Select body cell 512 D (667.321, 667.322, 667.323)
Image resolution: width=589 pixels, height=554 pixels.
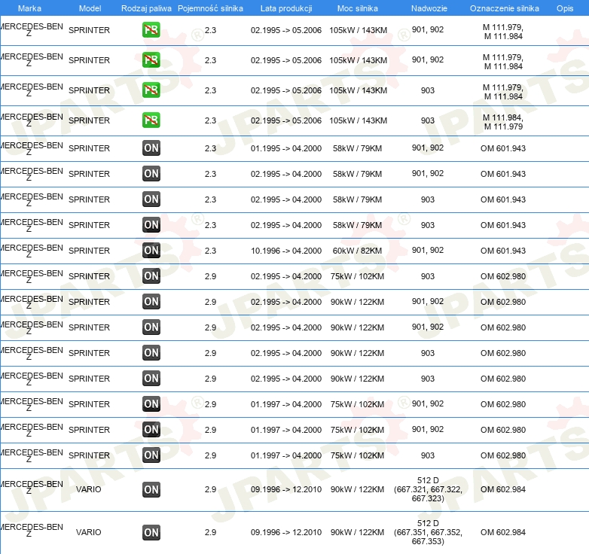pos(428,489)
